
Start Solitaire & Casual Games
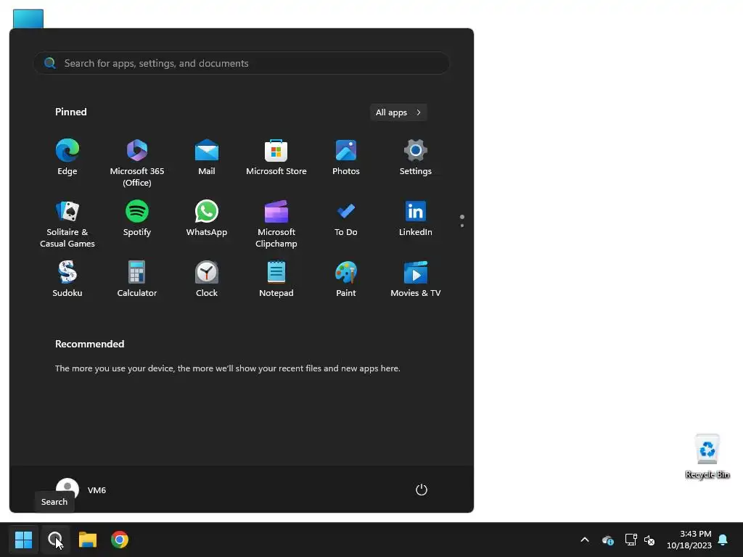click(67, 225)
